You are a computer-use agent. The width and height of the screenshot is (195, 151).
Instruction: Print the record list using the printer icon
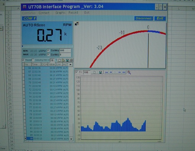click(71, 60)
